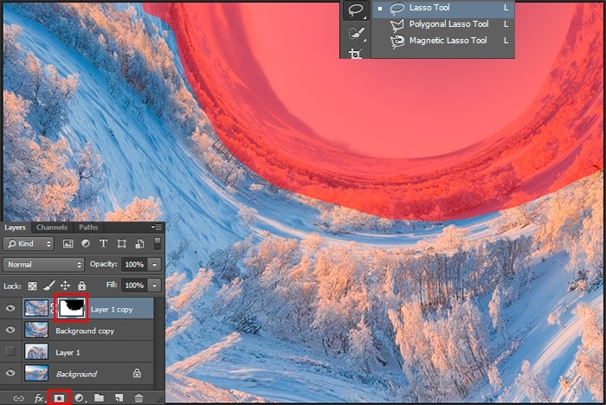The image size is (606, 405).
Task: Filter layers by type (T) icon
Action: (x=103, y=244)
